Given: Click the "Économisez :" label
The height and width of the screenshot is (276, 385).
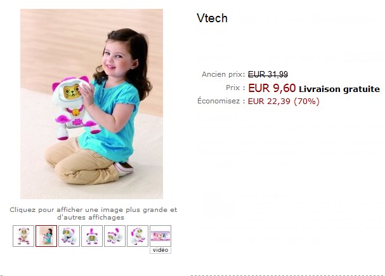Looking at the screenshot, I should pyautogui.click(x=221, y=101).
